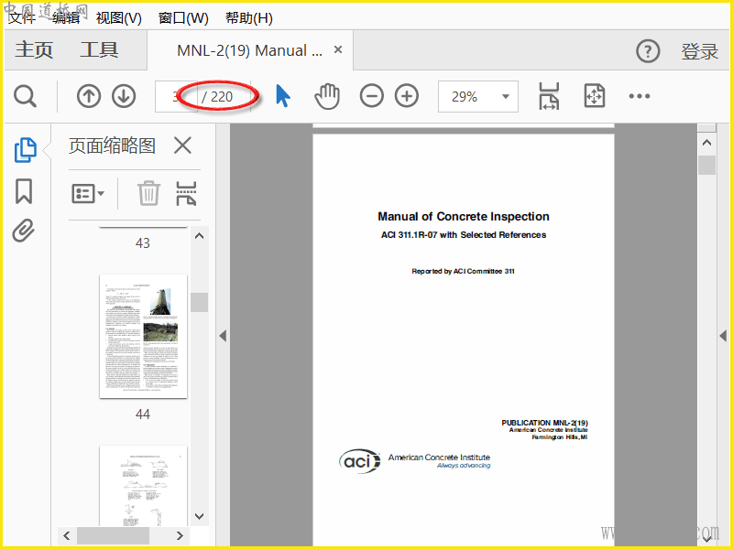Show the attachments paperclip panel
Viewport: 733px width, 549px height.
[24, 231]
